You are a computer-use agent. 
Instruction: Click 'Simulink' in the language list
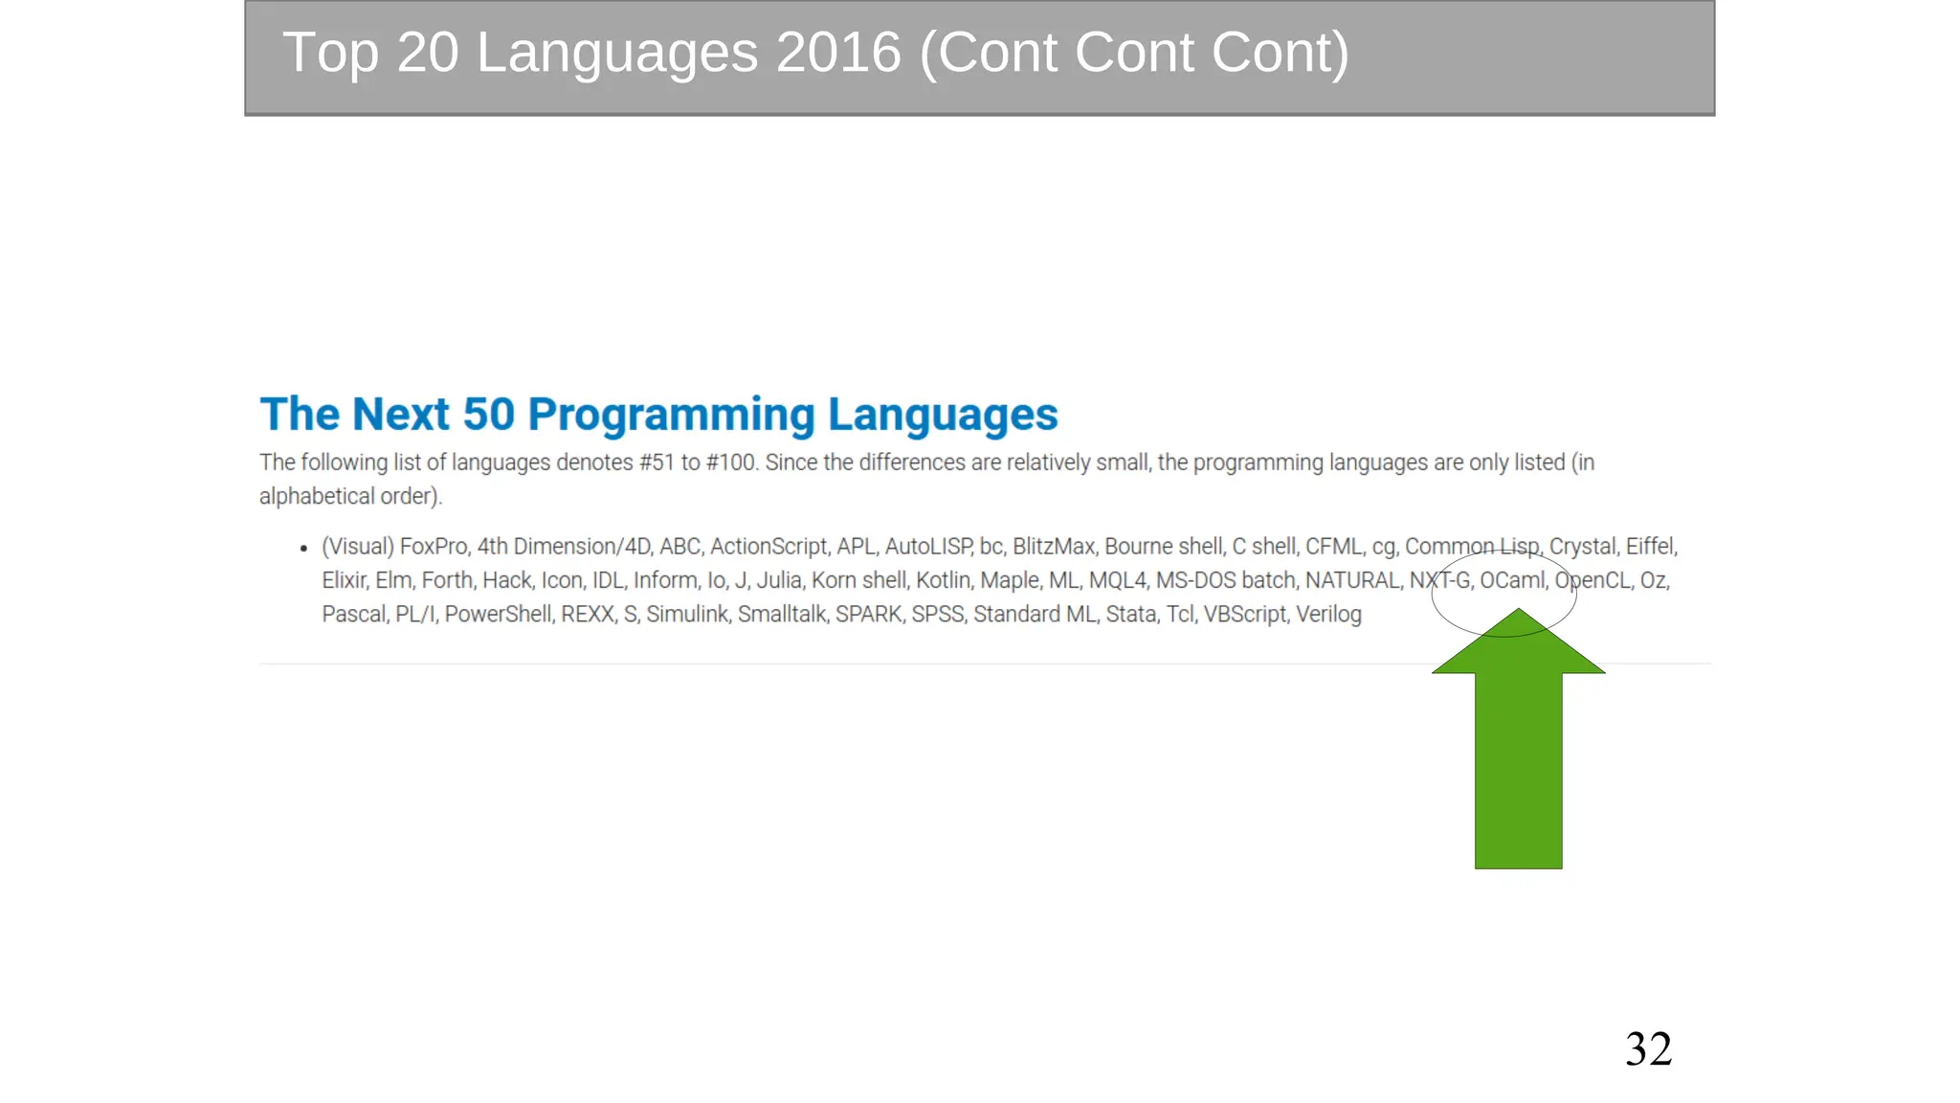pos(686,614)
